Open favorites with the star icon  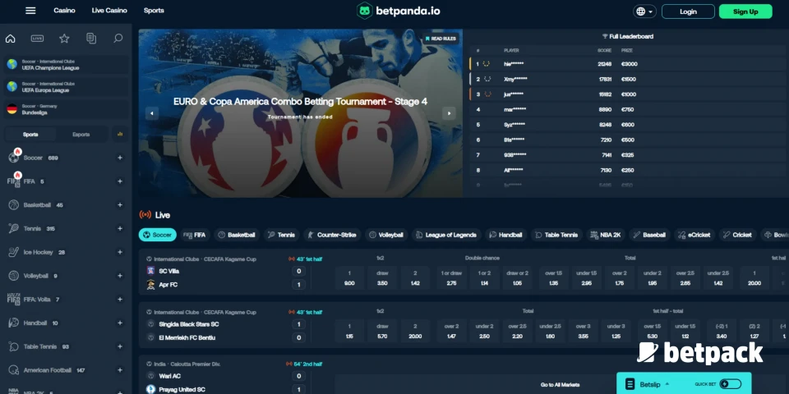(x=64, y=39)
